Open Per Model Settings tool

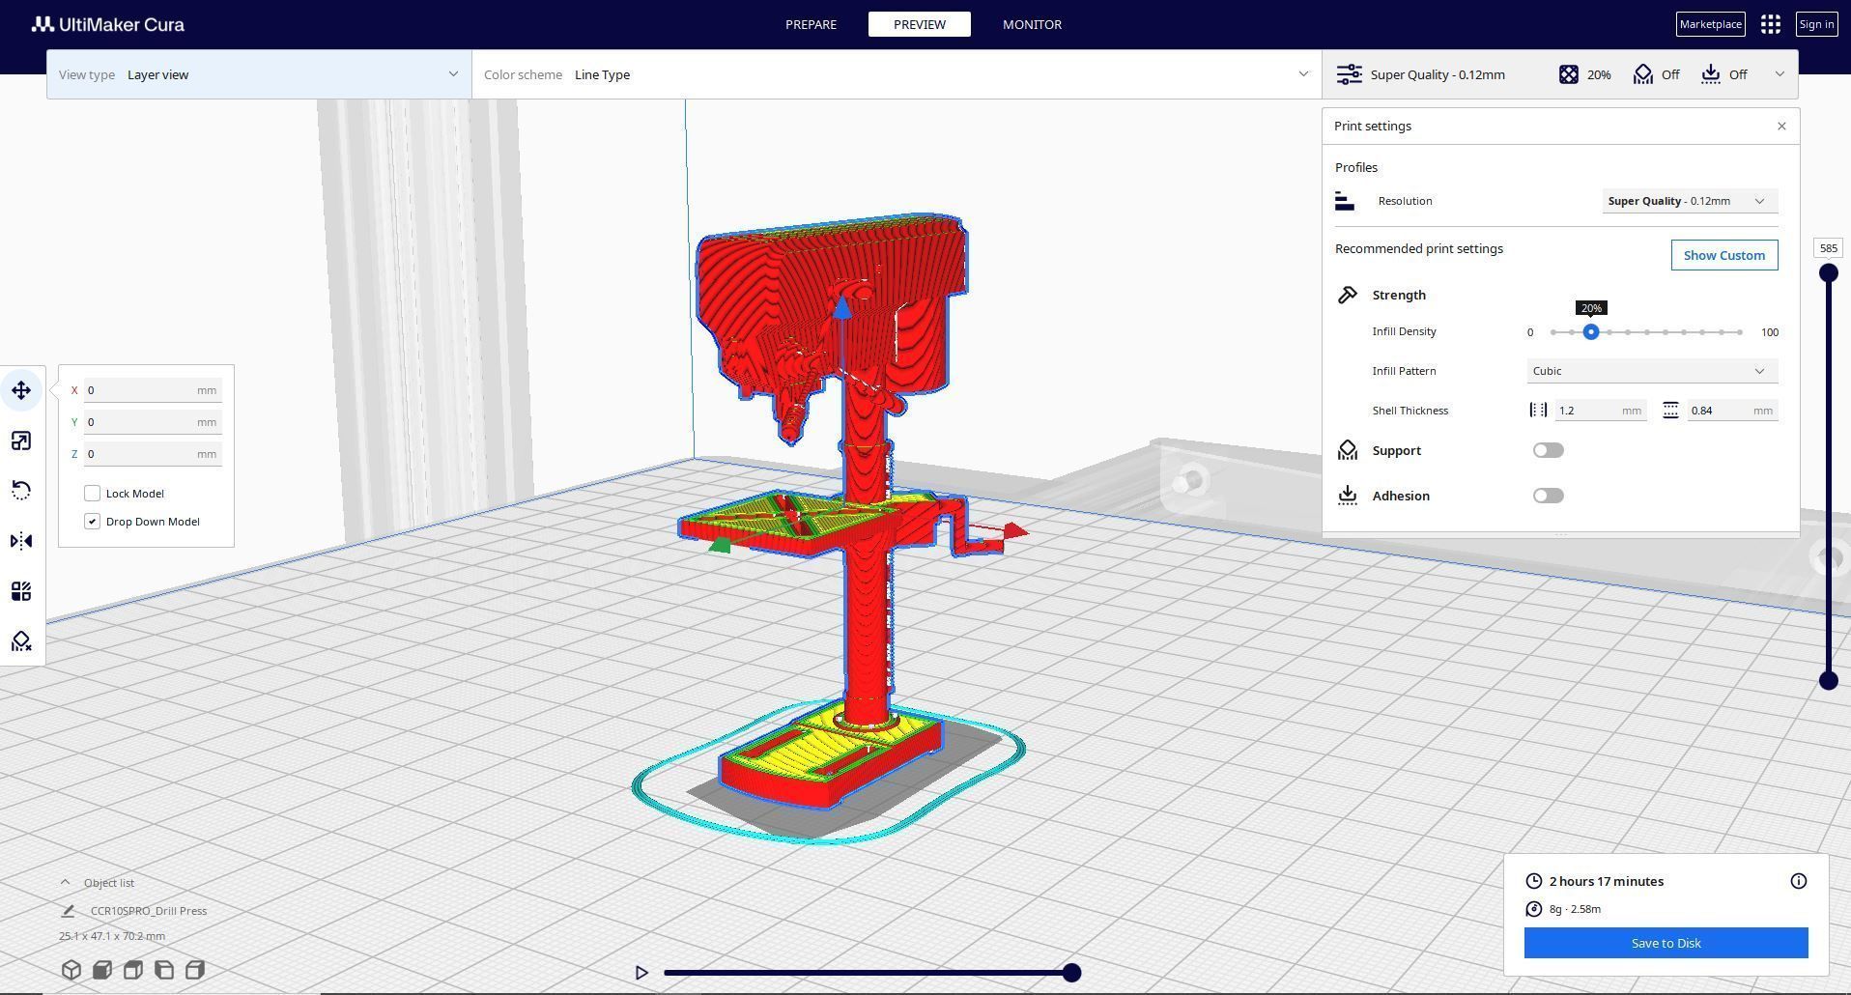21,591
